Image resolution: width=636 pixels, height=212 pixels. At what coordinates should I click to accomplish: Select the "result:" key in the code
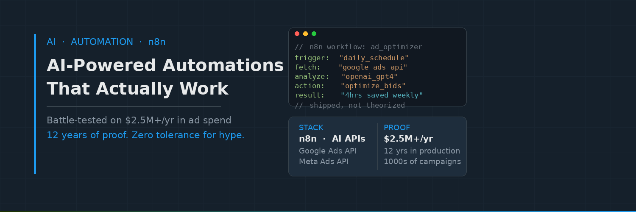coord(310,95)
